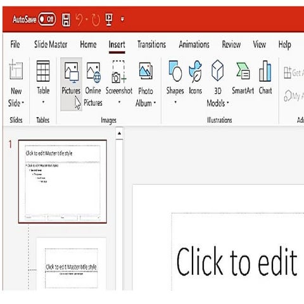Select slide master thumbnail 1
This screenshot has width=304, height=304.
[63, 182]
